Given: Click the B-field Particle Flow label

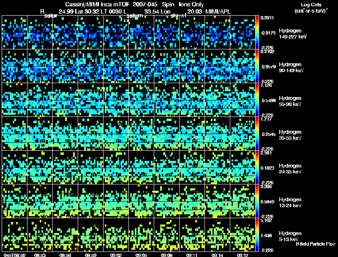Looking at the screenshot, I should pyautogui.click(x=316, y=244).
